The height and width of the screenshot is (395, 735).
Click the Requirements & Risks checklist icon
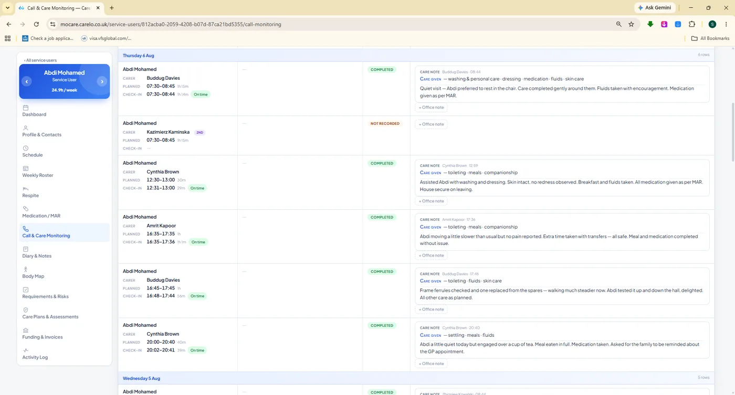point(25,290)
